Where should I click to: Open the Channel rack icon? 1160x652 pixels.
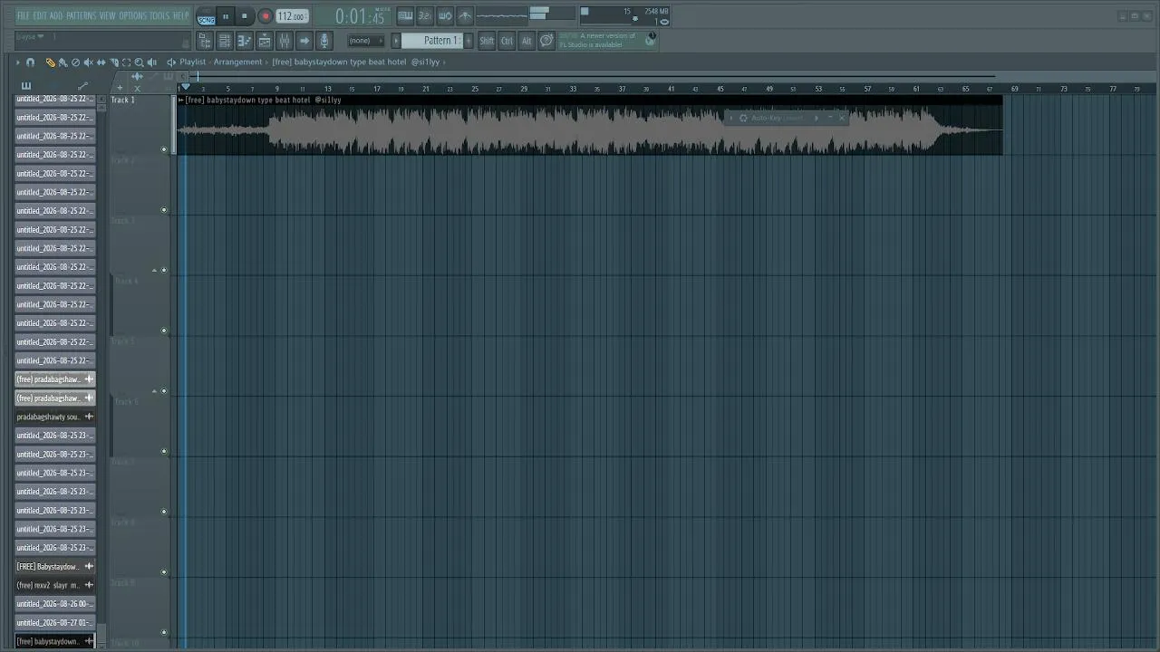click(225, 41)
